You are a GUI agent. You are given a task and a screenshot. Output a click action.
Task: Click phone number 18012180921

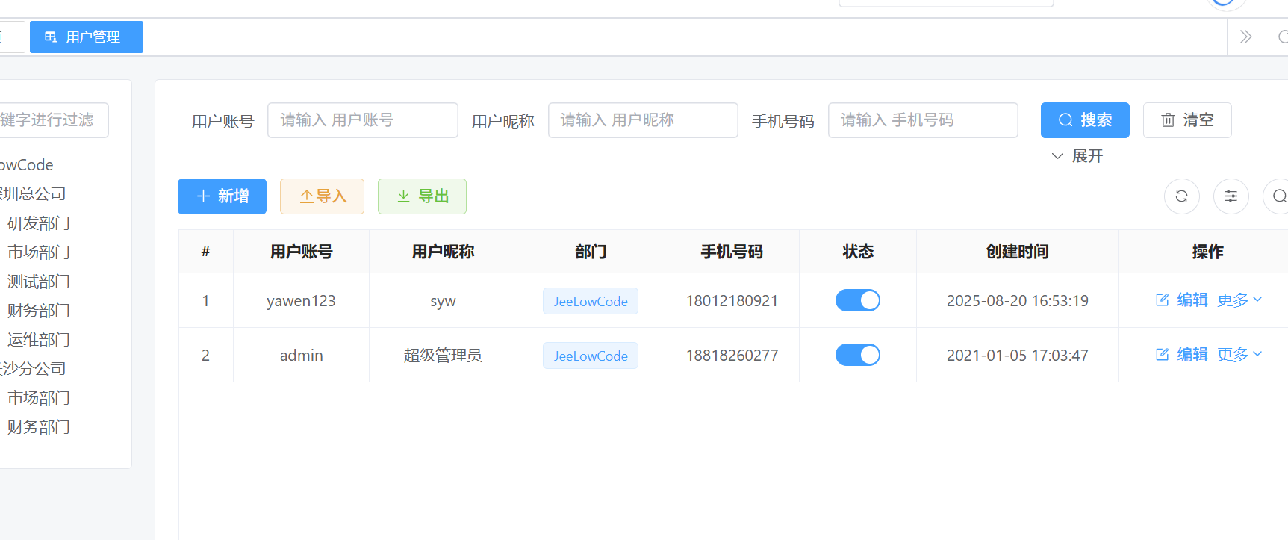732,301
